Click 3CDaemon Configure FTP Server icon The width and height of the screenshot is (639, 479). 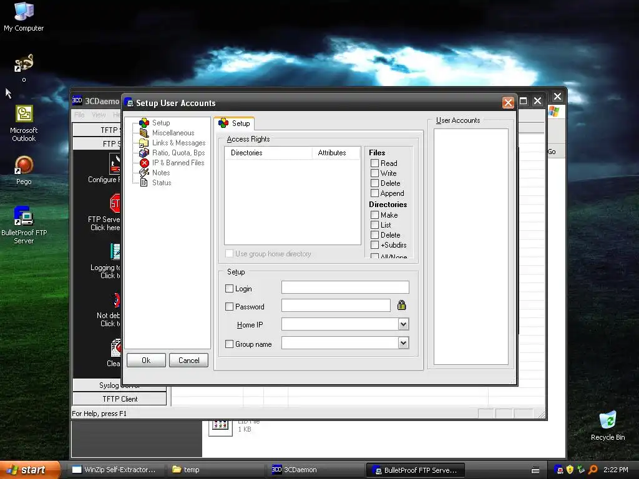(115, 164)
